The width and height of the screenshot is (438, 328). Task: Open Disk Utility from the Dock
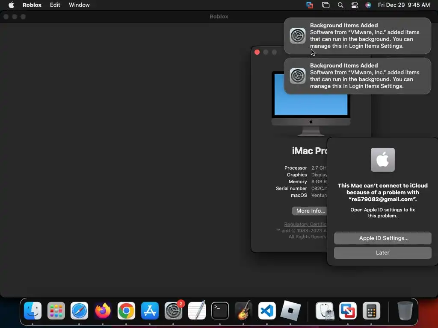(325, 310)
